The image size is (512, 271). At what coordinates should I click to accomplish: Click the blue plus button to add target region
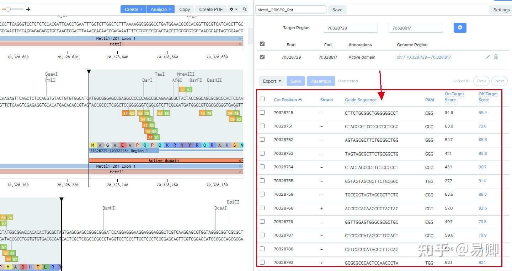click(460, 27)
